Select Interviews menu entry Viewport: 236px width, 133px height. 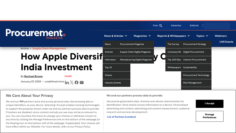pos(110,60)
